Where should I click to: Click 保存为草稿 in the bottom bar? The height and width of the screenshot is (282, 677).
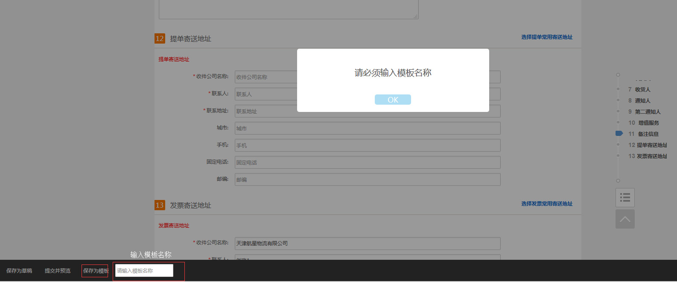(x=19, y=271)
